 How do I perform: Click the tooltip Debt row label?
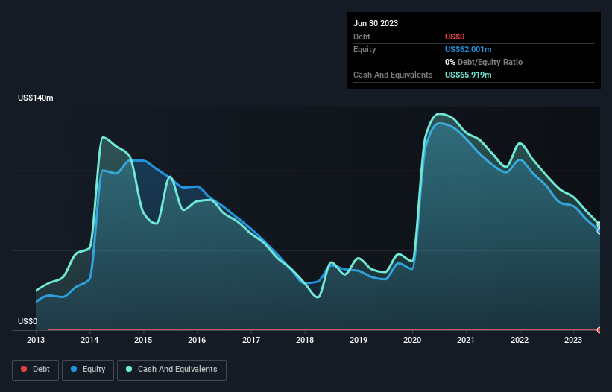pyautogui.click(x=362, y=37)
